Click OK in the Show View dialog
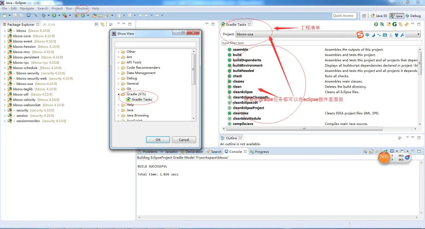Screen dimensions: 425x229 coord(158,140)
